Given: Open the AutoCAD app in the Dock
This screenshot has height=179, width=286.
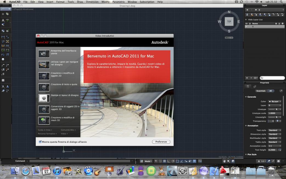Looking at the screenshot, I should point(225,171).
